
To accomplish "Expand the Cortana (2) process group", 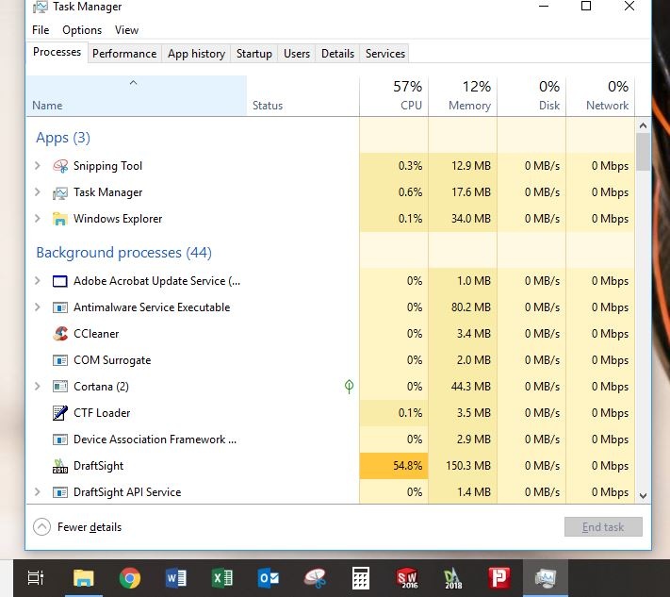I will point(38,387).
